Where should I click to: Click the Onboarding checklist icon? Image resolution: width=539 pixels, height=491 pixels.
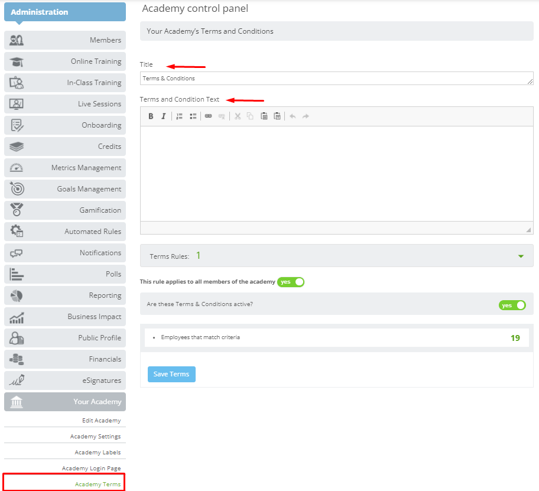coord(17,125)
